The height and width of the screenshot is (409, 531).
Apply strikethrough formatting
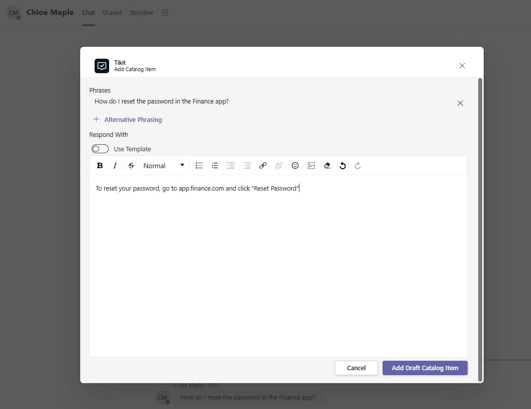[x=131, y=165]
